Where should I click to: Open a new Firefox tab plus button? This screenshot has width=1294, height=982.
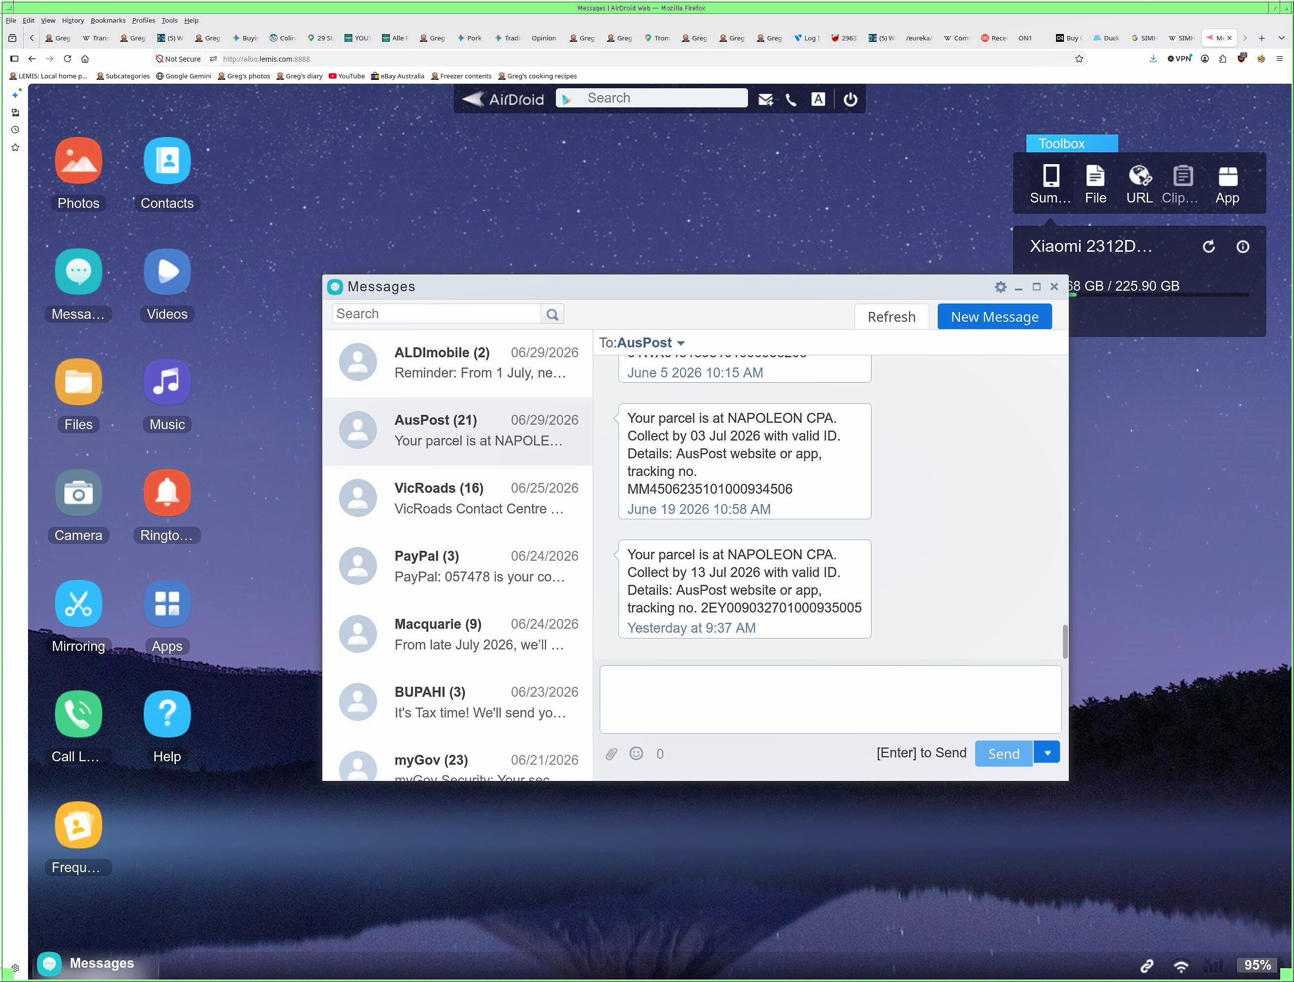1262,38
